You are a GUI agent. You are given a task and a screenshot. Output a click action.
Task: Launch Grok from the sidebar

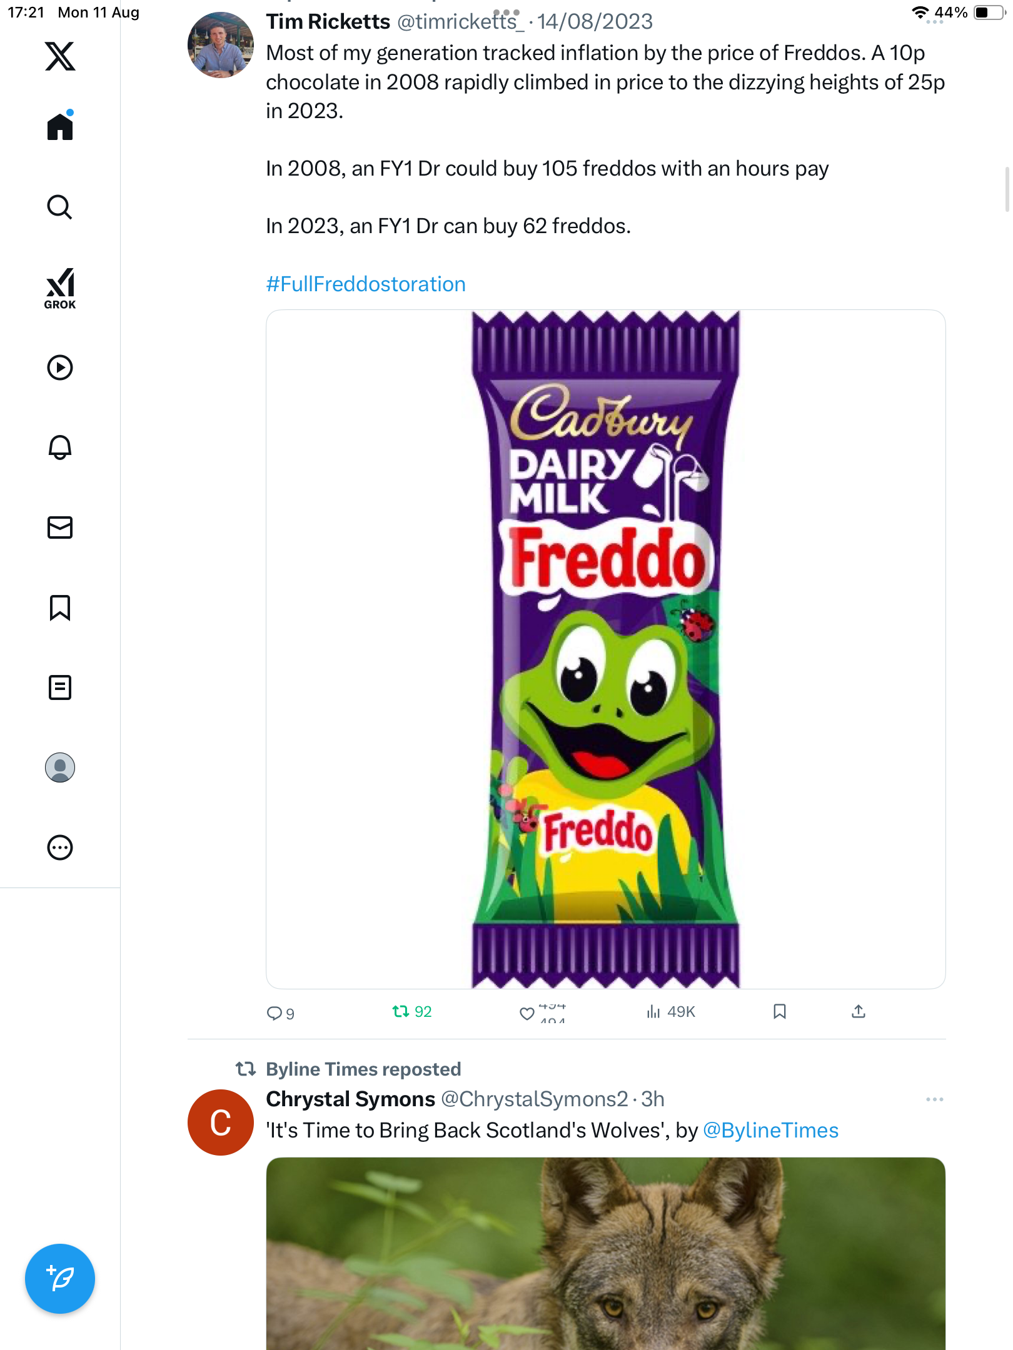click(x=60, y=288)
